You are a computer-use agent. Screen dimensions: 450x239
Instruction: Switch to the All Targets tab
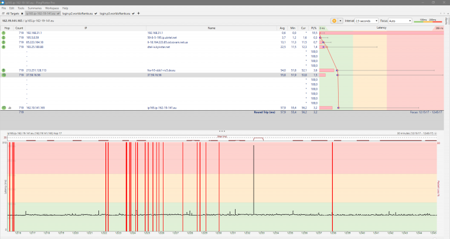coord(12,13)
